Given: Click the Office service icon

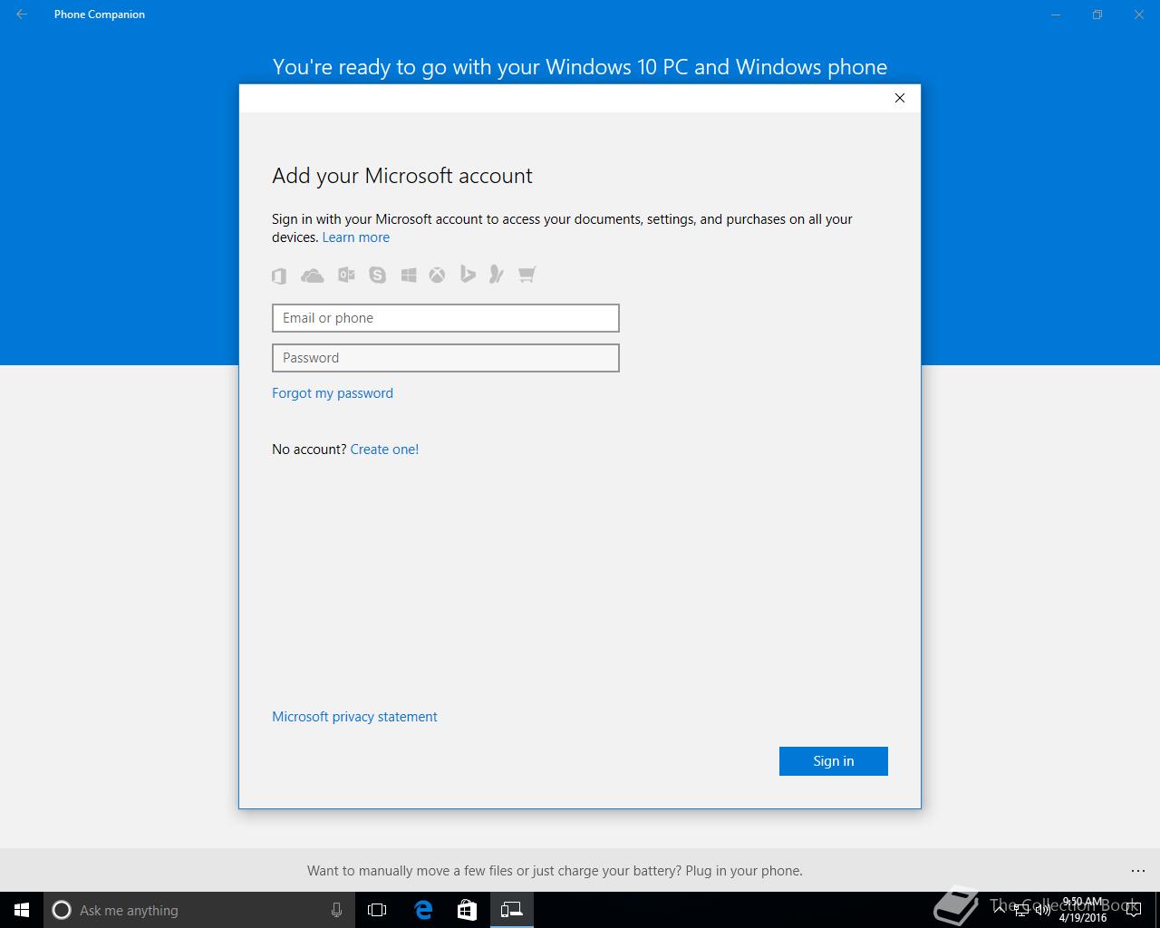Looking at the screenshot, I should tap(279, 275).
